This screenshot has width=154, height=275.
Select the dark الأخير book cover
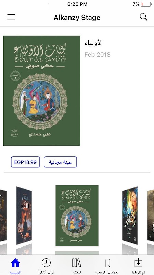point(24,216)
